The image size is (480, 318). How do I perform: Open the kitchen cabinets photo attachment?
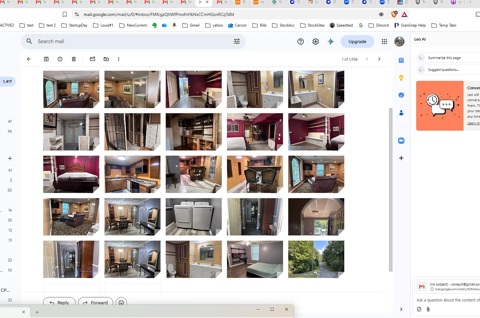click(x=132, y=174)
